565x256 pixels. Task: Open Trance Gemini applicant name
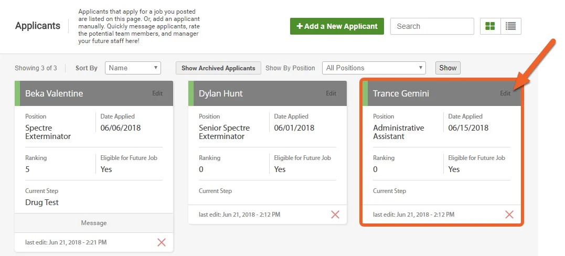click(x=401, y=93)
